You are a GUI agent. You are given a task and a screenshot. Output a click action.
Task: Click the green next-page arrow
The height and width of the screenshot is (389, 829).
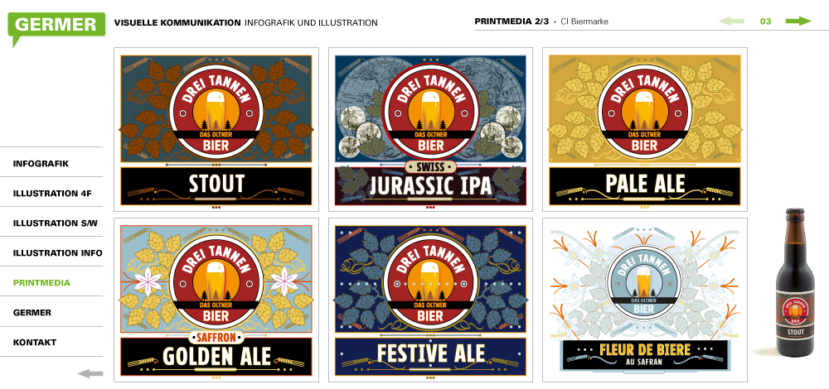[797, 22]
